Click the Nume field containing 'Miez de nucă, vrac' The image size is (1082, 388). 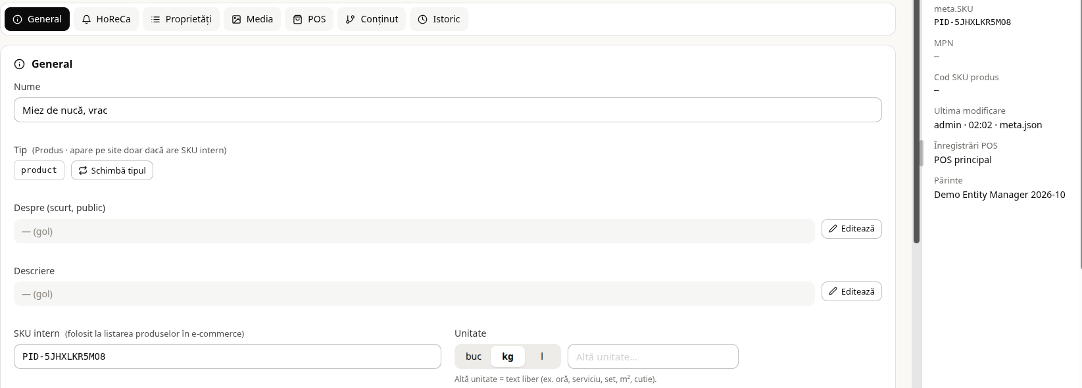point(447,110)
